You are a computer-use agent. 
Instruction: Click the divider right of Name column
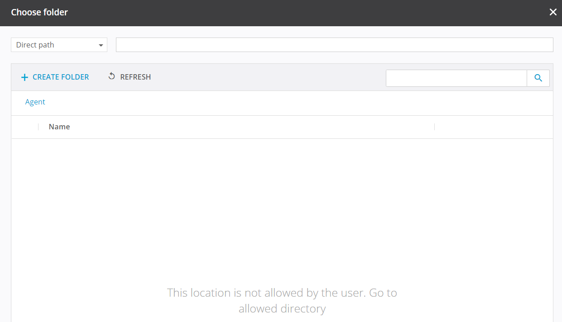coord(434,127)
